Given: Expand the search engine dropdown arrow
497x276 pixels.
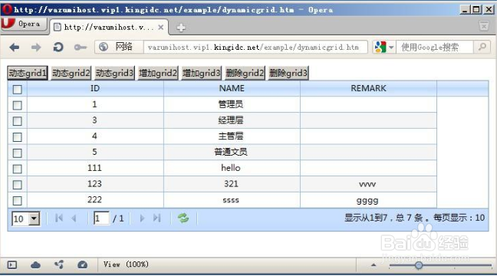Looking at the screenshot, I should 391,48.
